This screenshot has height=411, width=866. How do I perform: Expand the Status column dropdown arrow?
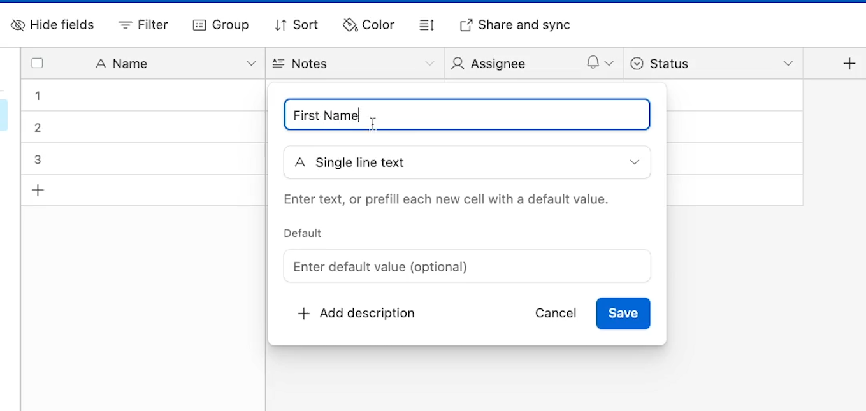pyautogui.click(x=788, y=64)
